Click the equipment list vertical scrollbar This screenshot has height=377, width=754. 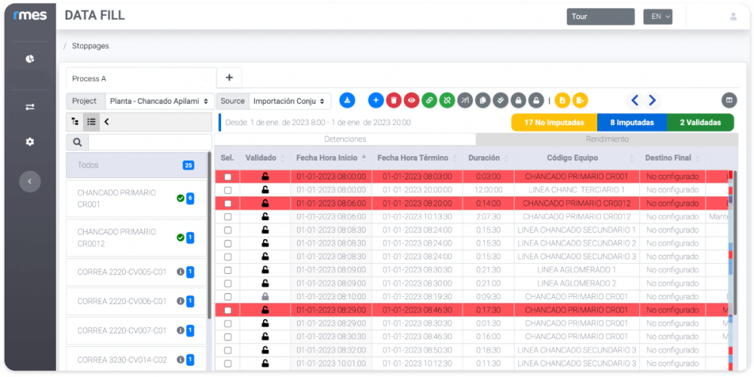click(x=209, y=235)
